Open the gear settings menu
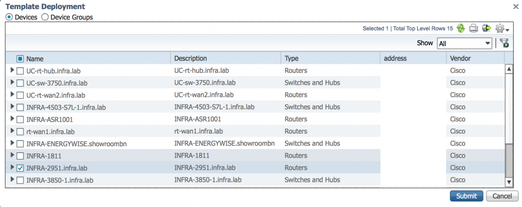This screenshot has width=522, height=207. [x=502, y=29]
